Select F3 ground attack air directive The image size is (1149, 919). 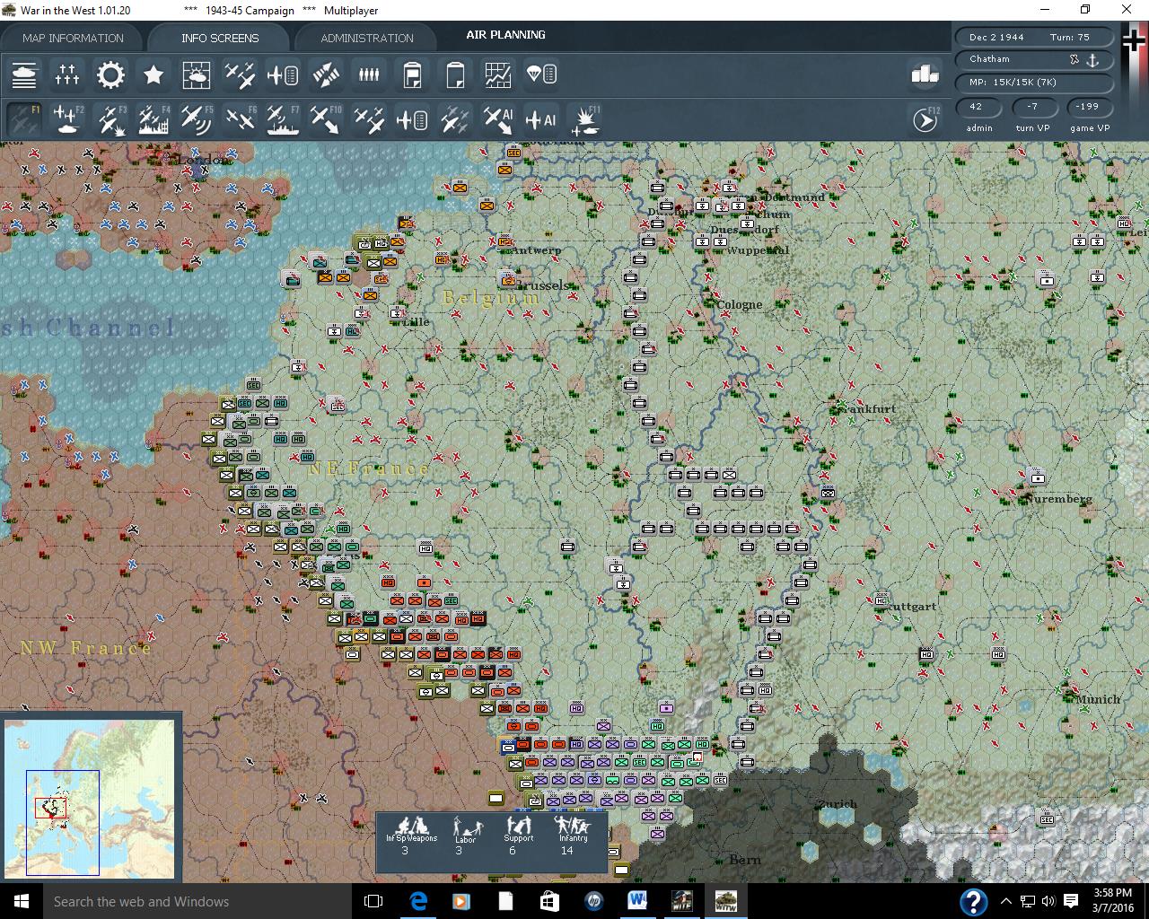point(110,119)
